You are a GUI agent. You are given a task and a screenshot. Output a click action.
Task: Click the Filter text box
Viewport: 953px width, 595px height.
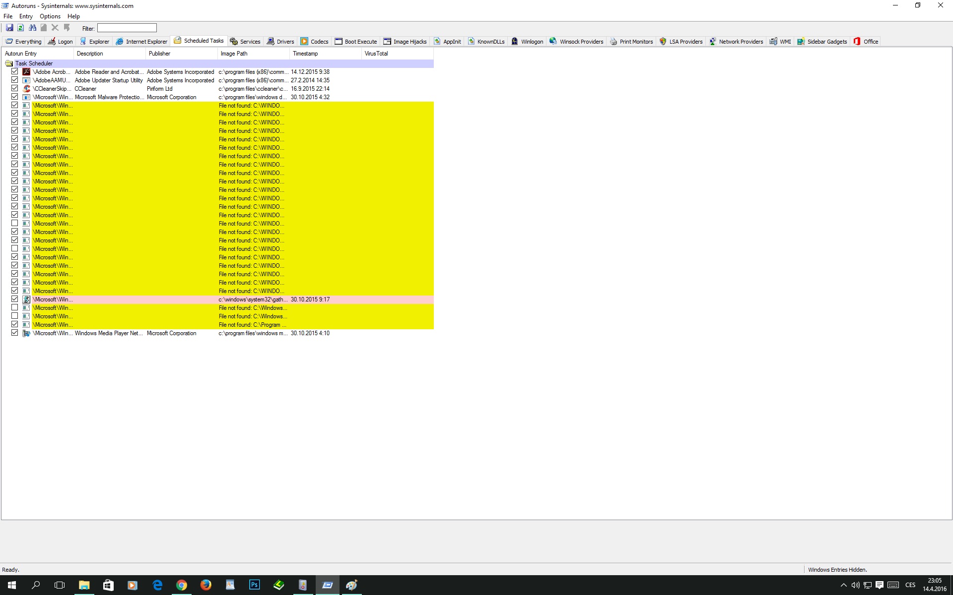click(127, 28)
